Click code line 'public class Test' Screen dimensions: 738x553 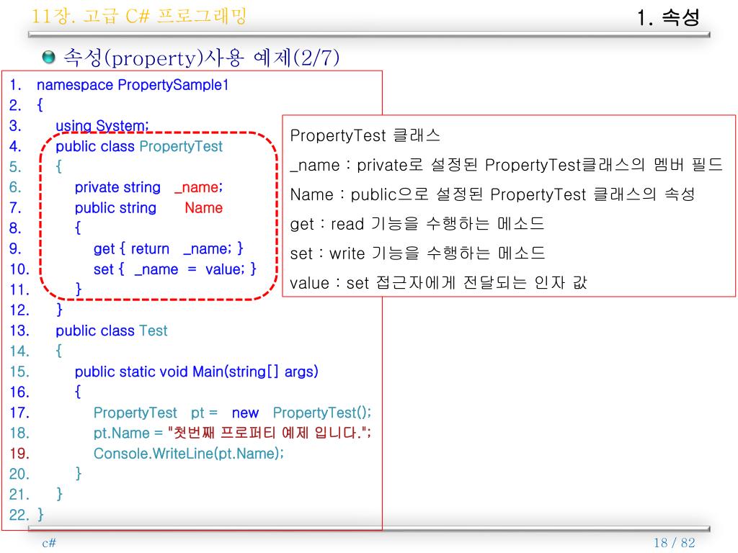112,331
